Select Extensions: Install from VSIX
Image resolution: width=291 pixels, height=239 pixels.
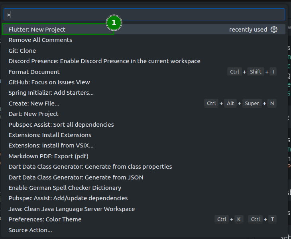(x=51, y=145)
